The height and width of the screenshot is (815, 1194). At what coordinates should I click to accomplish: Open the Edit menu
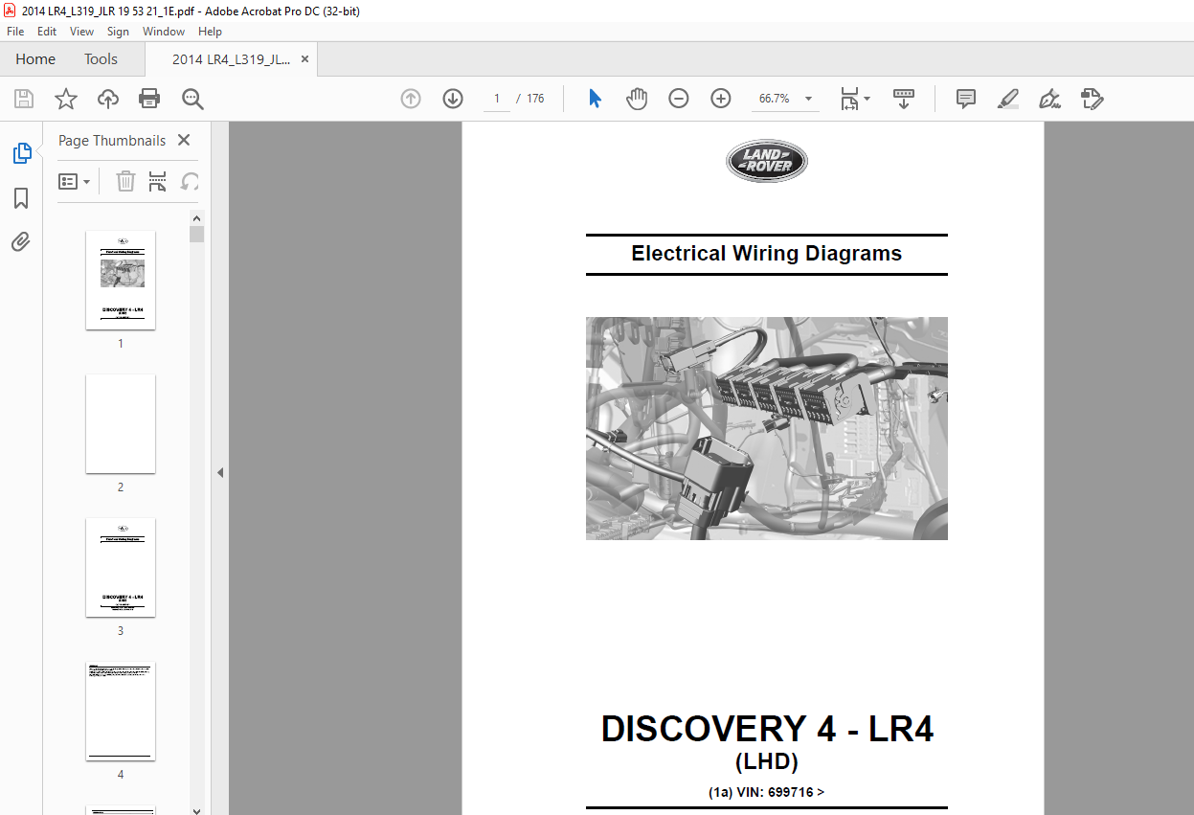click(47, 32)
